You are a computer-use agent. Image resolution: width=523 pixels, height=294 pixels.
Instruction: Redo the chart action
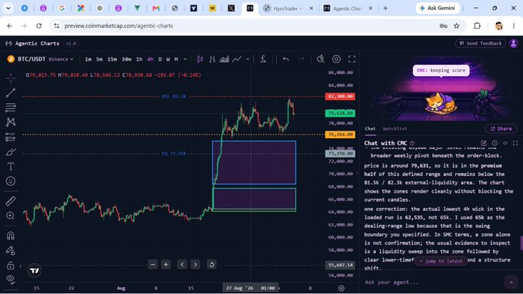[x=301, y=59]
